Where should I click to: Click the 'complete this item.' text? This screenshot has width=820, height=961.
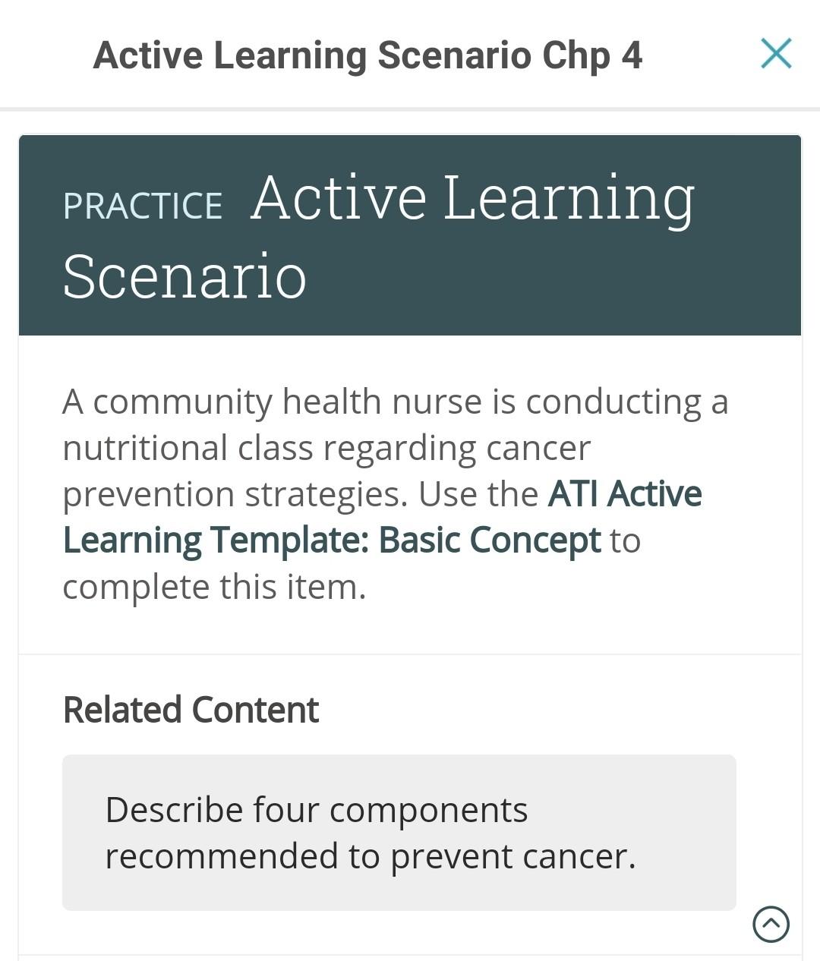click(214, 587)
